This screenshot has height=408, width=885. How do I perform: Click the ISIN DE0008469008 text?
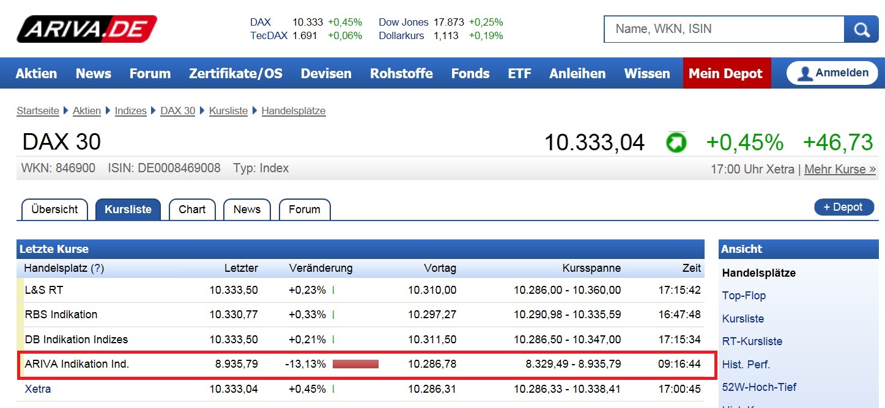(x=164, y=168)
